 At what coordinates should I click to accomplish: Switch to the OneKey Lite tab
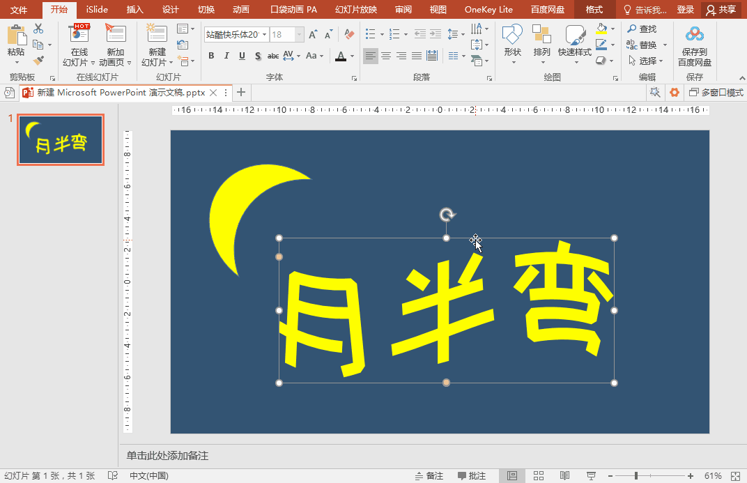[x=488, y=10]
